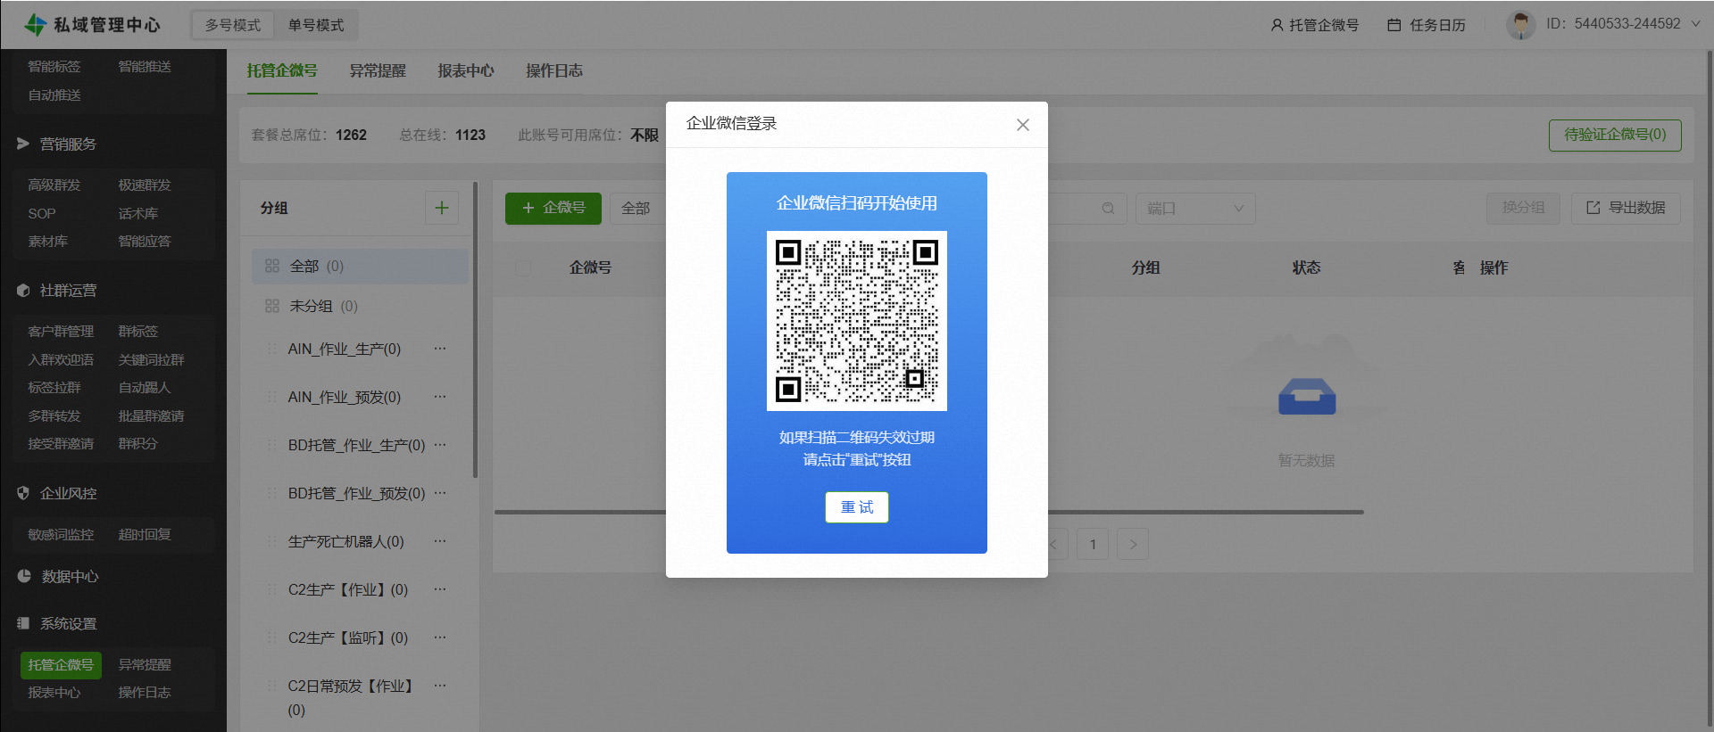Click the 社群运营 sidebar section icon
Image resolution: width=1714 pixels, height=732 pixels.
[x=23, y=291]
